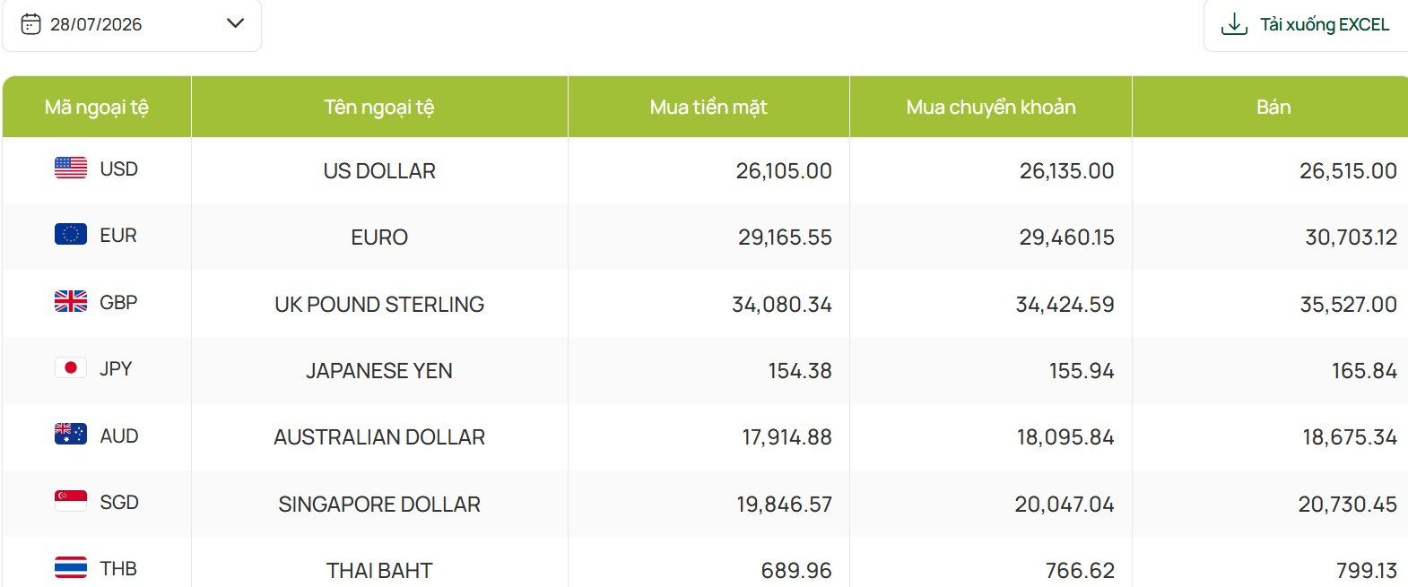Screen dimensions: 1408x587
Task: Select the US DOLLAR row name
Action: click(379, 170)
